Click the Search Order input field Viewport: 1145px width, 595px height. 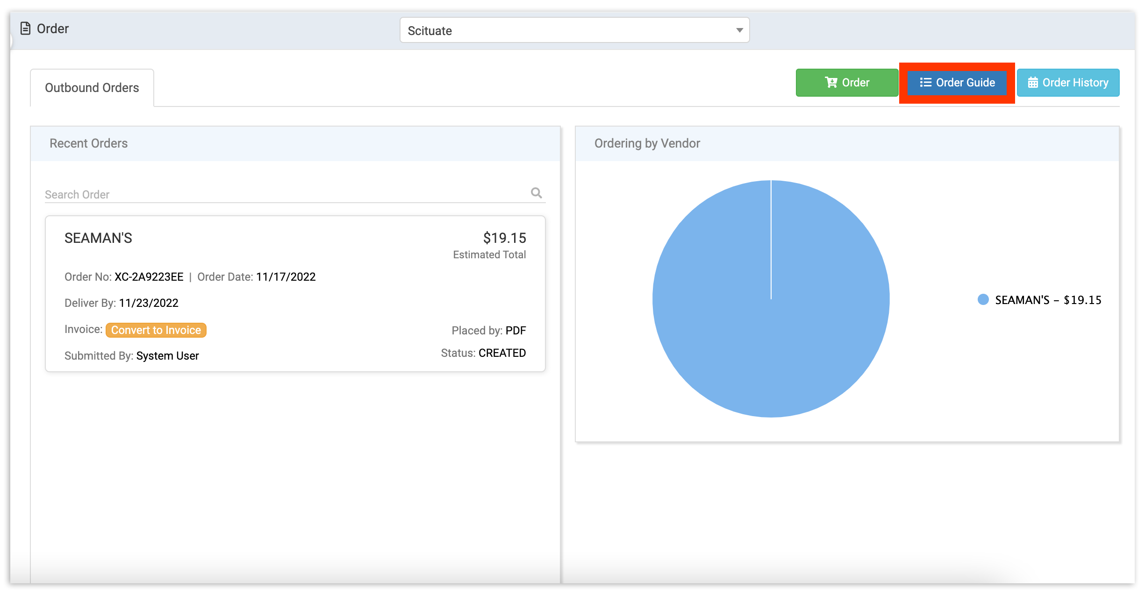(x=294, y=194)
